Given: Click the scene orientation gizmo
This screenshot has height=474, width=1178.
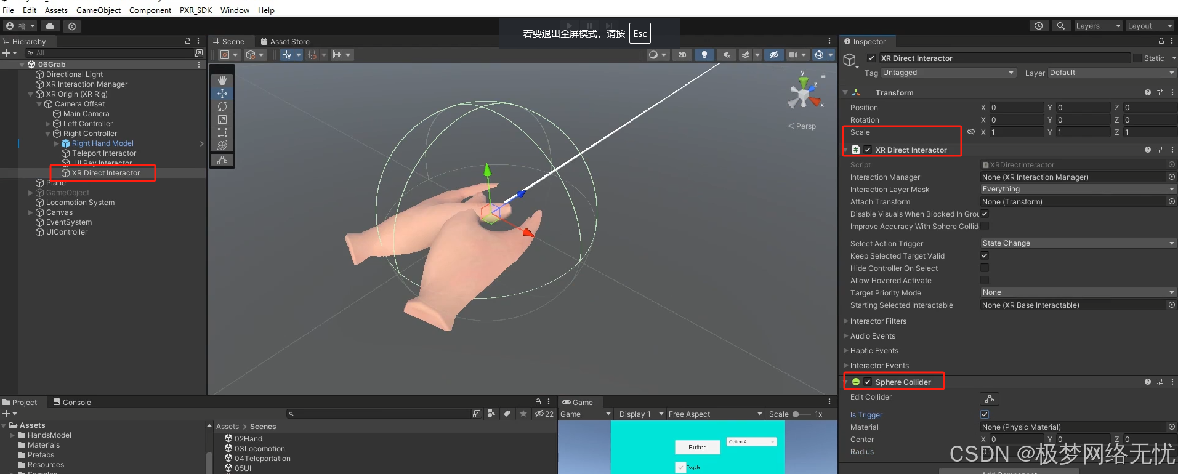Looking at the screenshot, I should coord(804,95).
